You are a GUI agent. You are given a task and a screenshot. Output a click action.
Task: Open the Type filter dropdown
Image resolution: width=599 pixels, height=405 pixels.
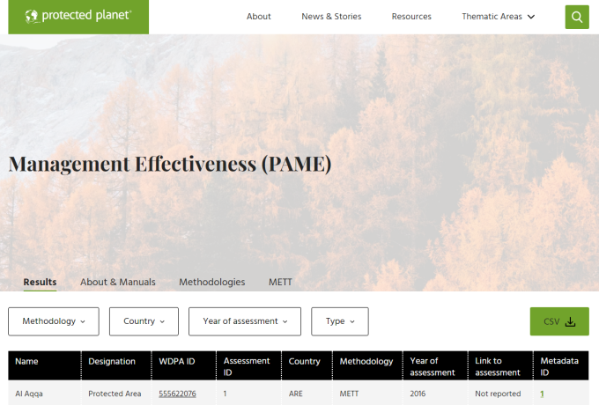point(339,321)
